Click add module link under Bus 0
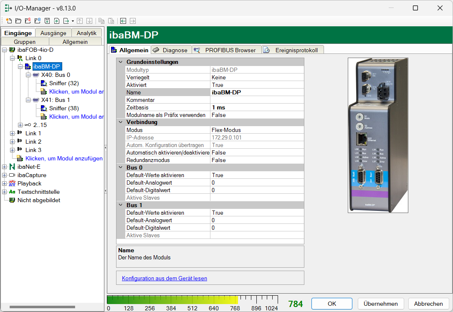The height and width of the screenshot is (312, 453). coord(76,91)
